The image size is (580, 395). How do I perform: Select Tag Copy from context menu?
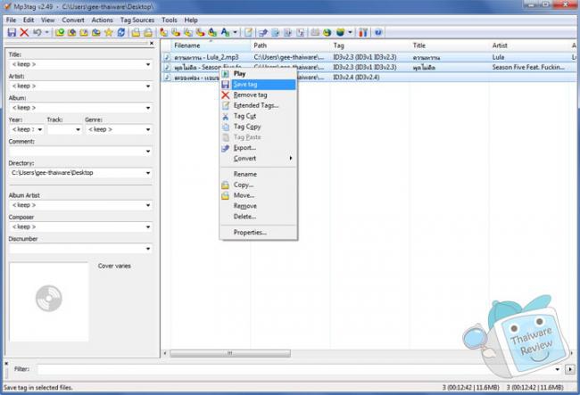coord(259,127)
